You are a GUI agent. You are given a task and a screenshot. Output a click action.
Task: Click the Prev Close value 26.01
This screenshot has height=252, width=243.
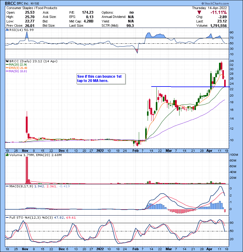coord(30,26)
